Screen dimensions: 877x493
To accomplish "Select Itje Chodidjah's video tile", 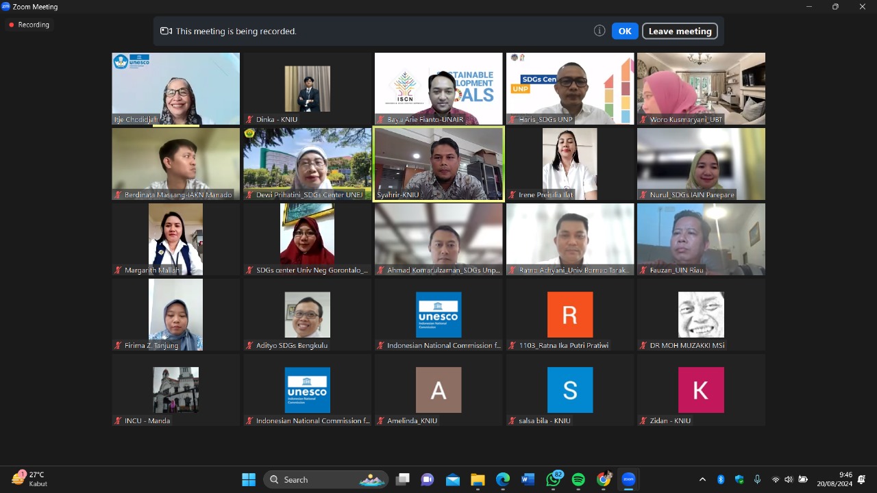I will 176,89.
